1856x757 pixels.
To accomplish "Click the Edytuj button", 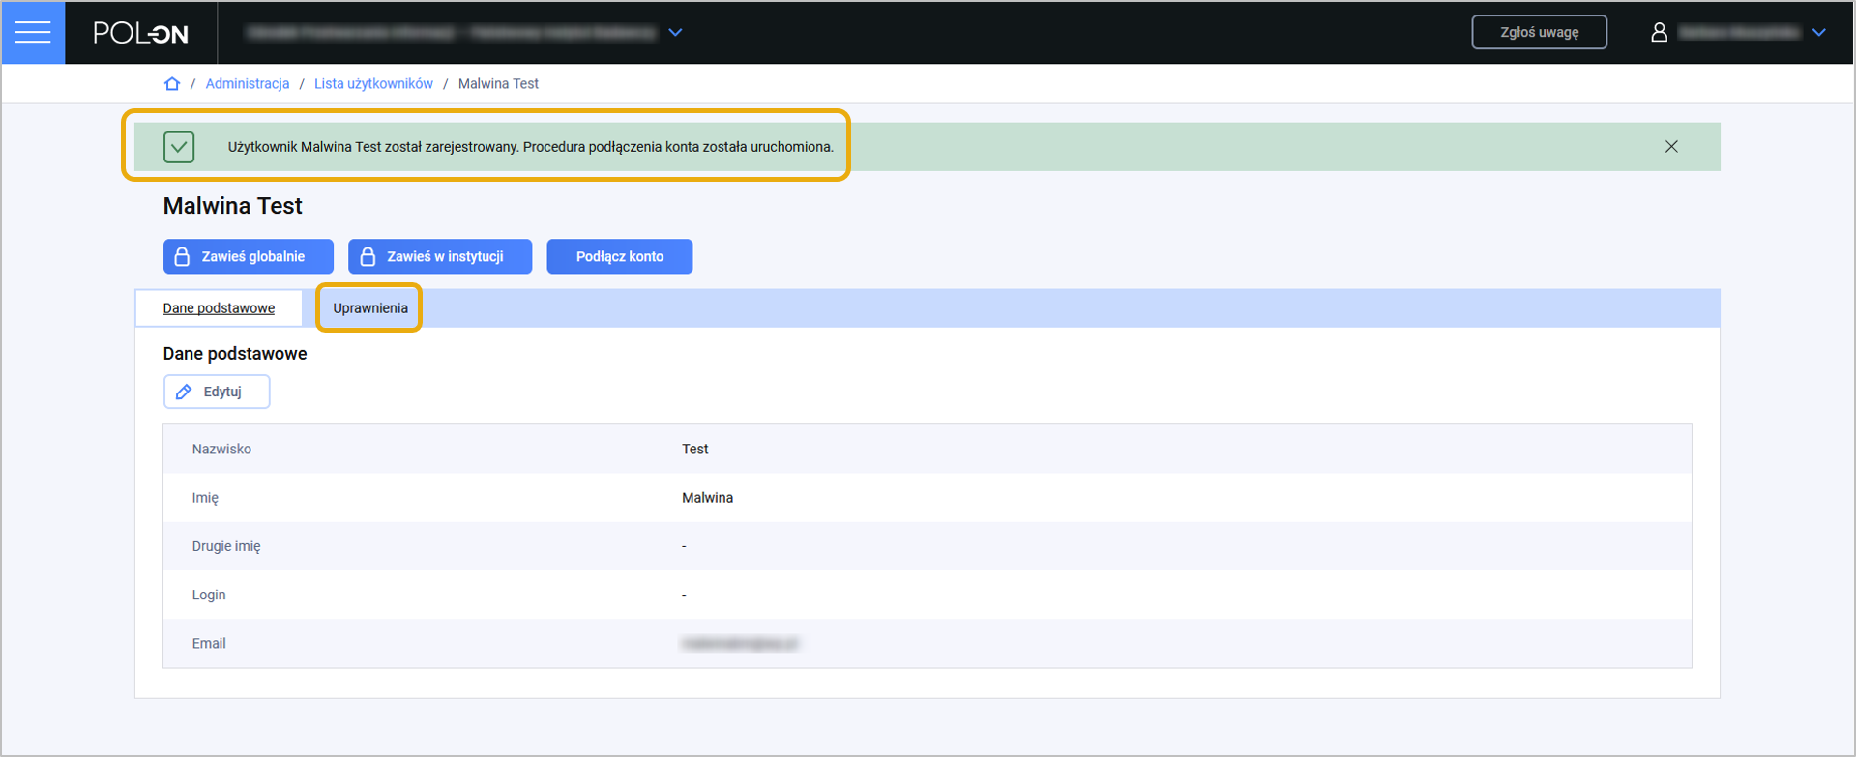I will point(217,392).
